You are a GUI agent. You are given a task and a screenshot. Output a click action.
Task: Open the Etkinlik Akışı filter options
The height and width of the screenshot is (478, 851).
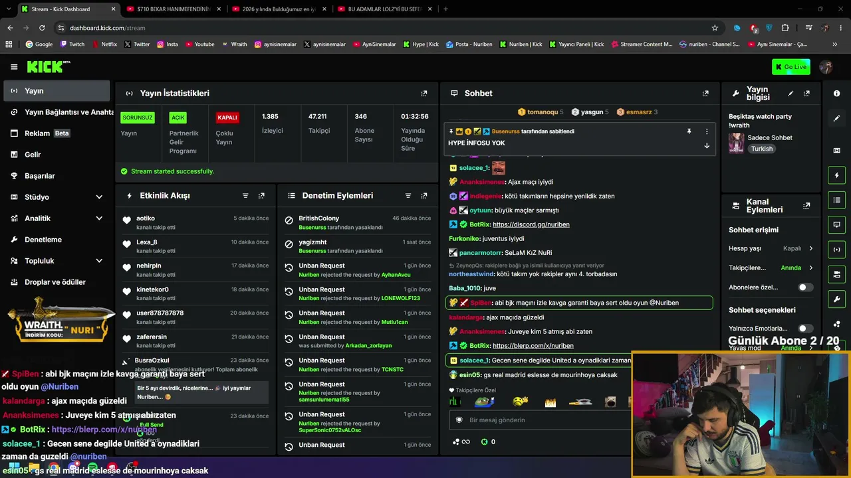tap(245, 196)
